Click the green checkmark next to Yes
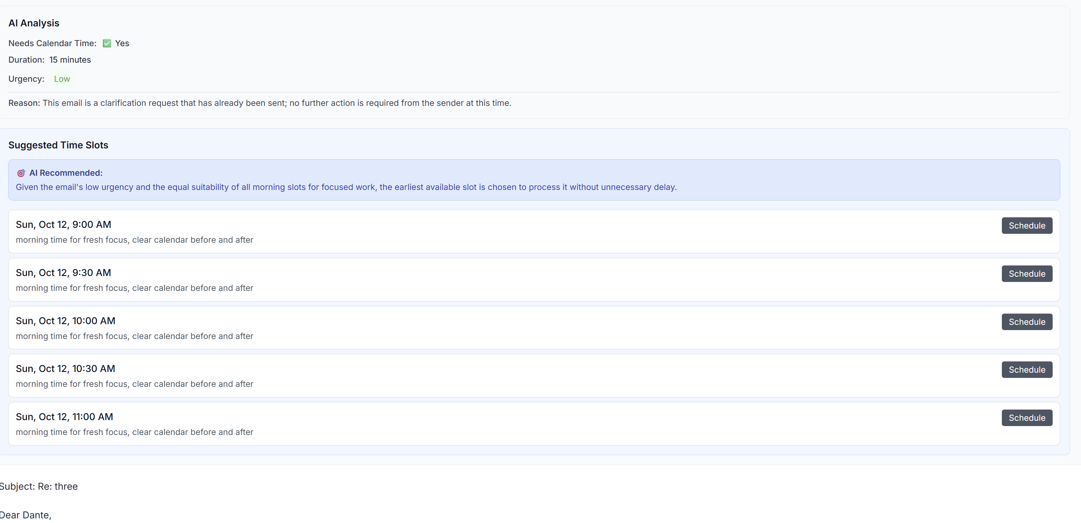Image resolution: width=1081 pixels, height=523 pixels. coord(107,43)
